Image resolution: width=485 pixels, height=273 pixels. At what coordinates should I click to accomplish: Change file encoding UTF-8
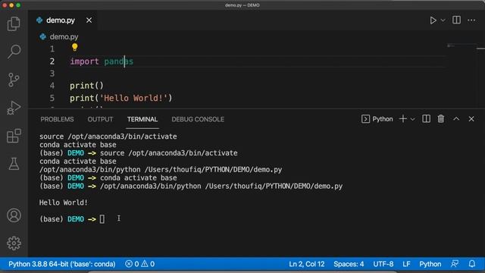[x=383, y=264]
